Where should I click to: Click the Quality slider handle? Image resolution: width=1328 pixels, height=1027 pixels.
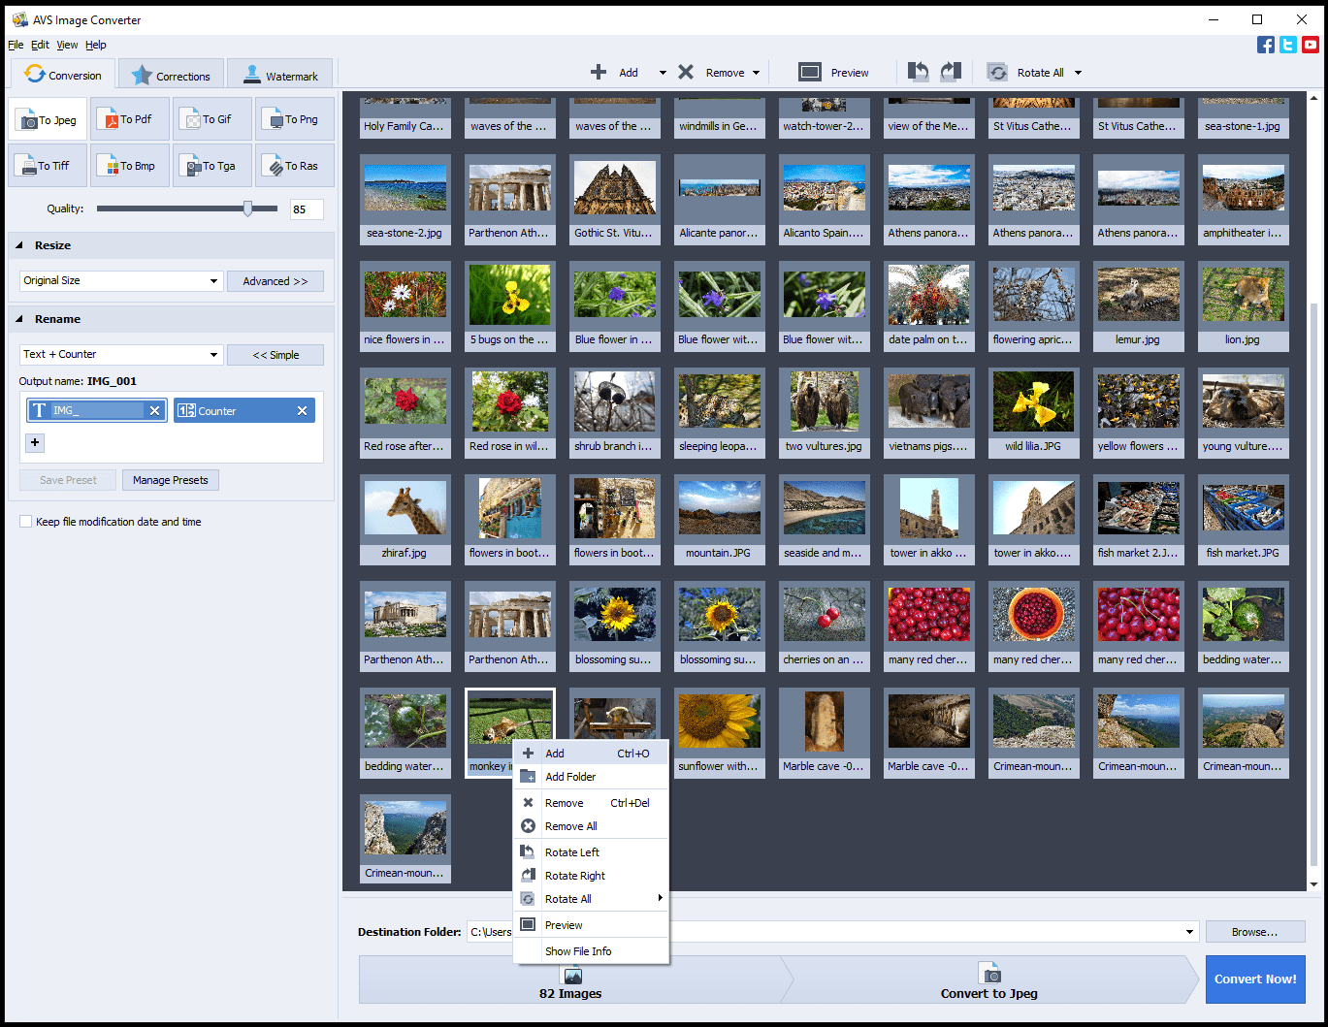coord(248,209)
